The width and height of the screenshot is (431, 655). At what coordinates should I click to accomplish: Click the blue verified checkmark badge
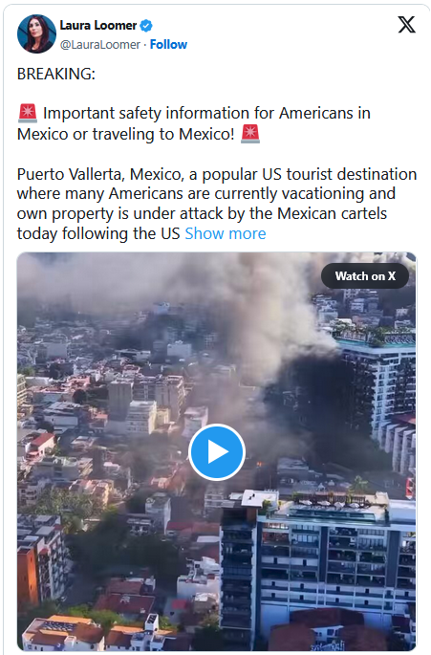point(146,26)
